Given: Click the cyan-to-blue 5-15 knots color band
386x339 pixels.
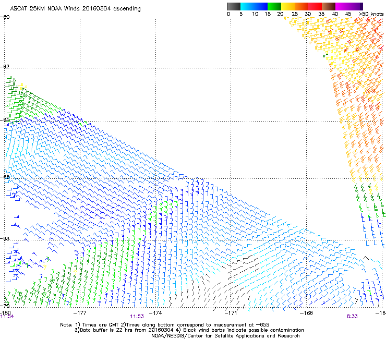Looking at the screenshot, I should (x=254, y=7).
